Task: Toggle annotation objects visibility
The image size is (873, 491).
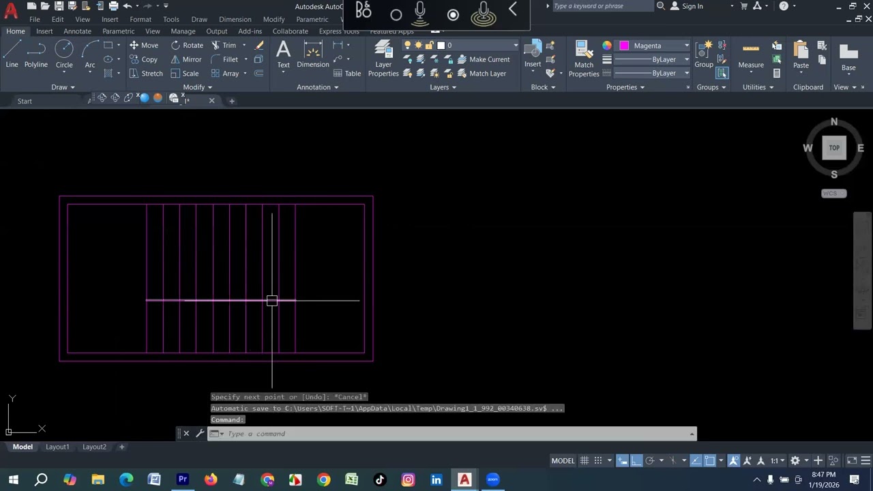Action: (734, 460)
